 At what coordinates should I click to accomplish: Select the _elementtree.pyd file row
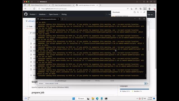(84, 81)
